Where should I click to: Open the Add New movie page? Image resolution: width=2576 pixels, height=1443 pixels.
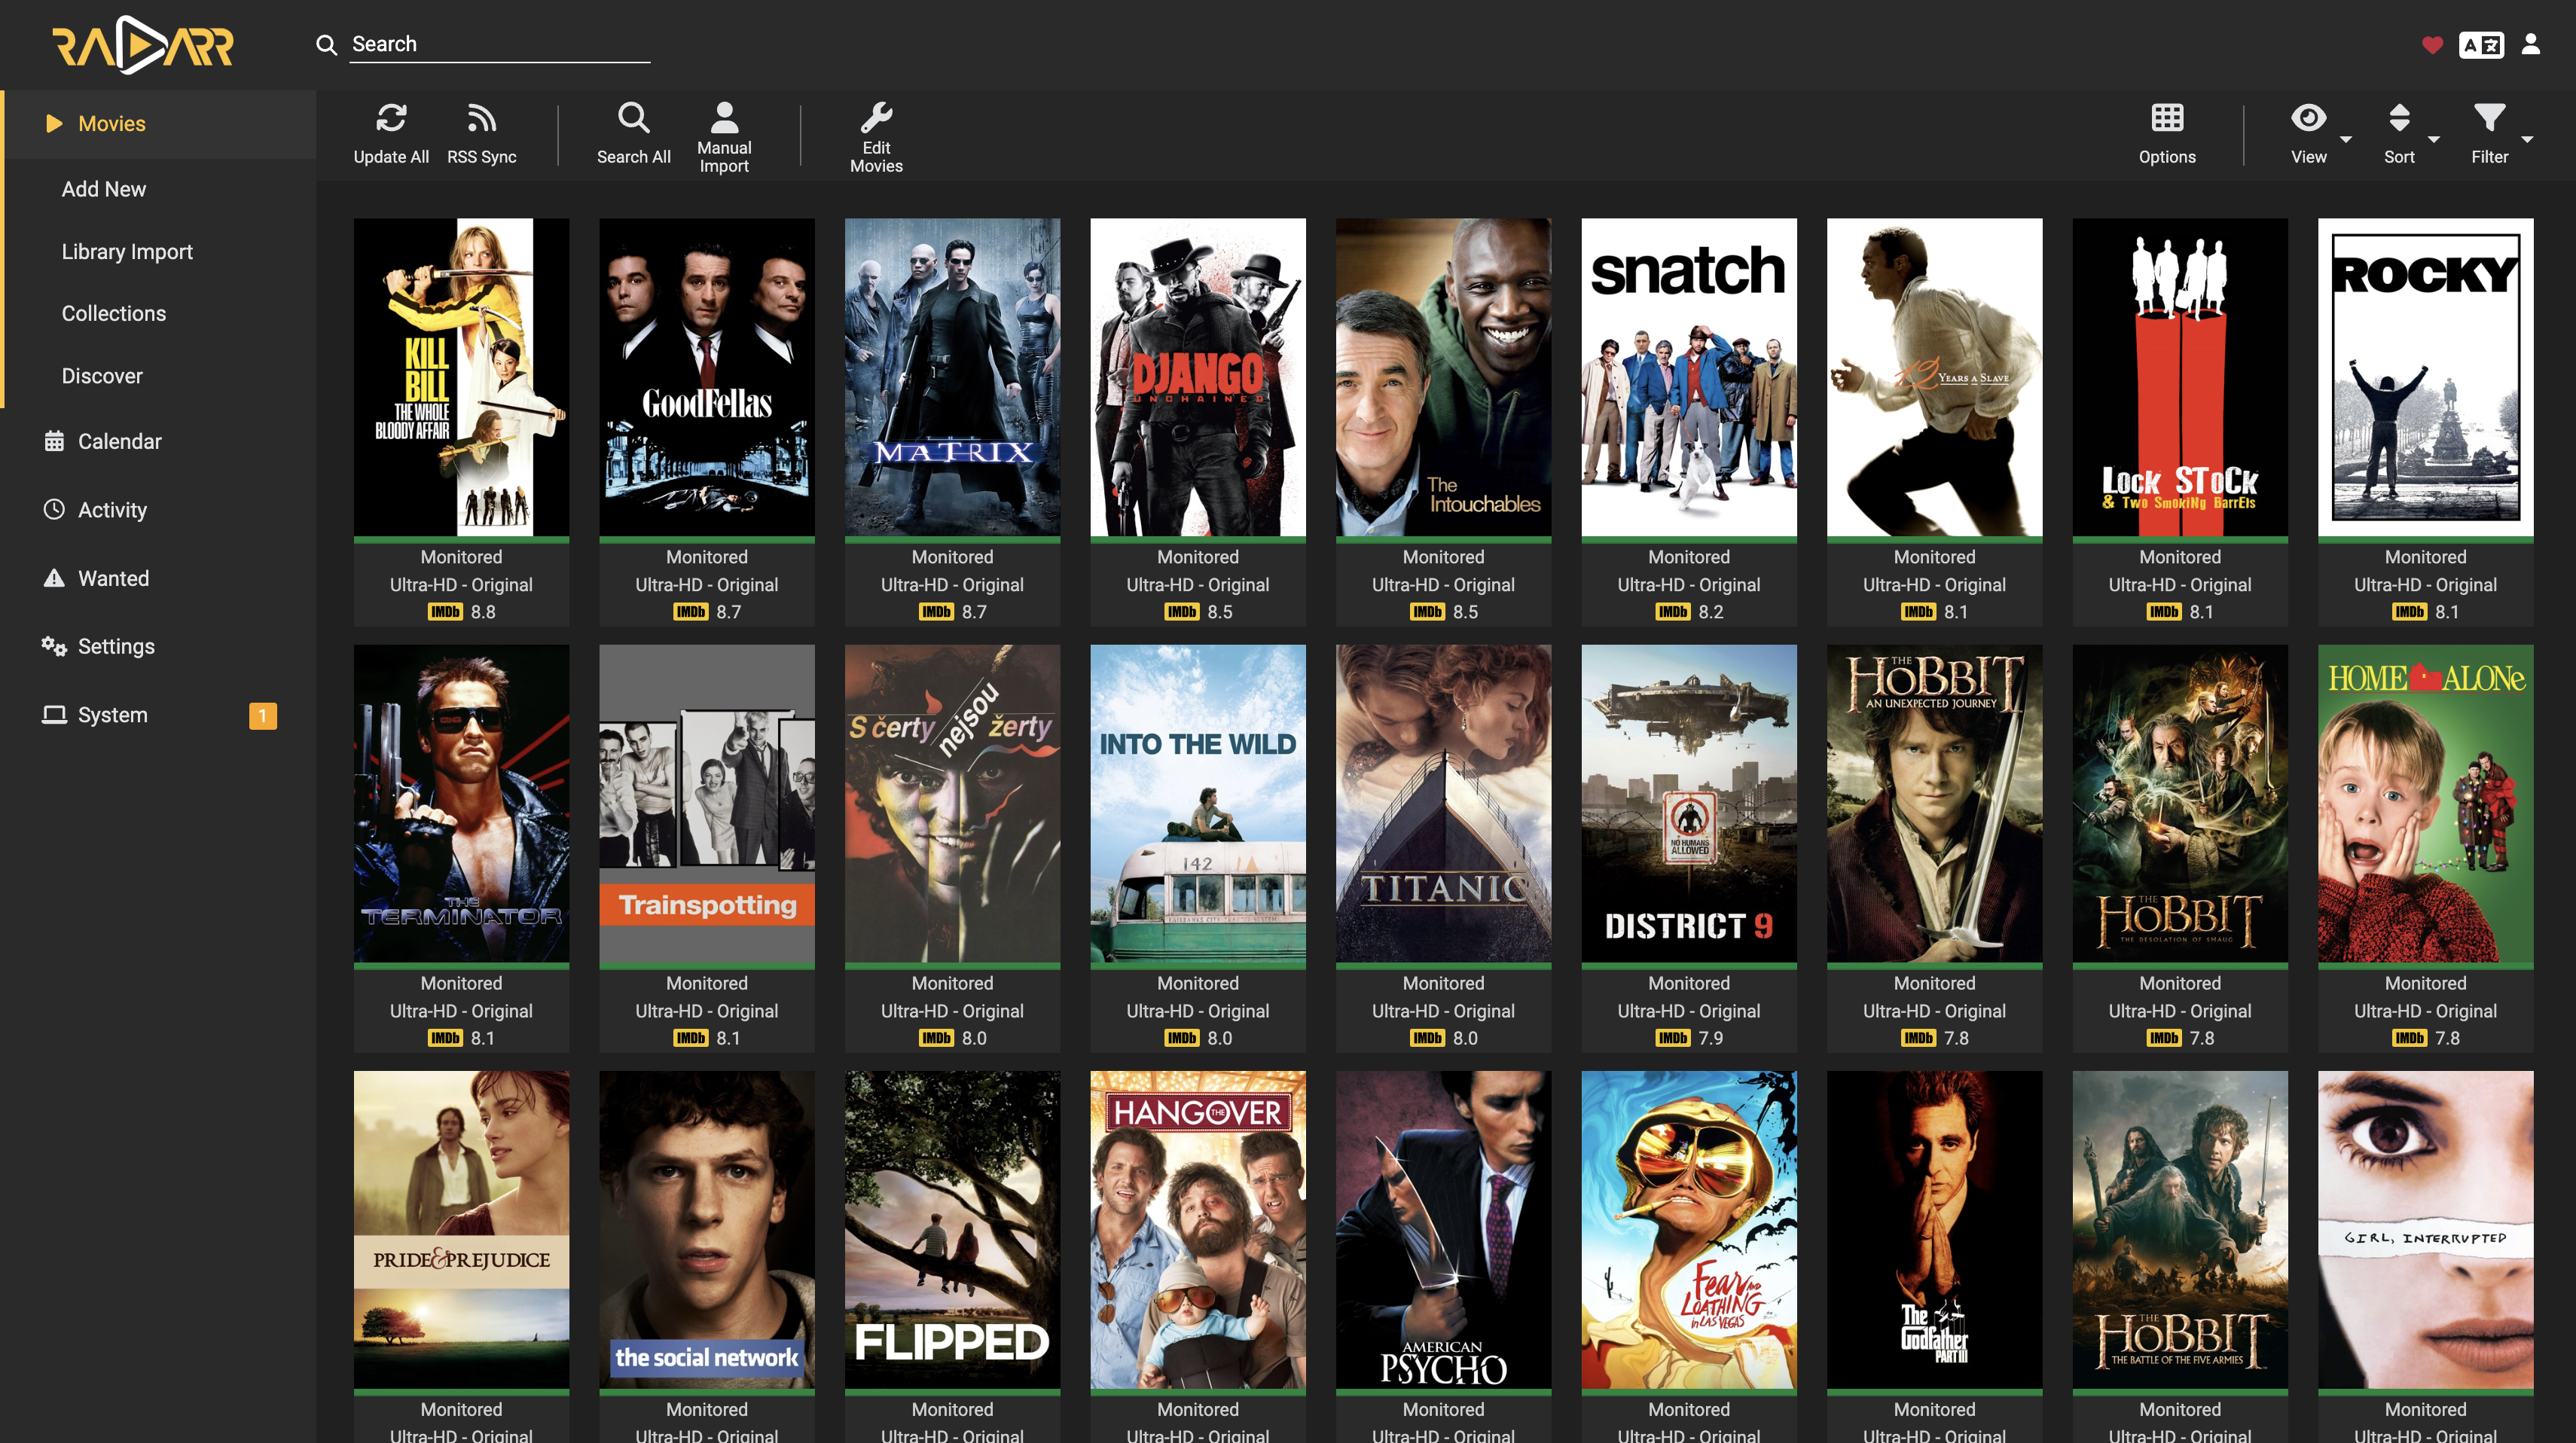(103, 188)
